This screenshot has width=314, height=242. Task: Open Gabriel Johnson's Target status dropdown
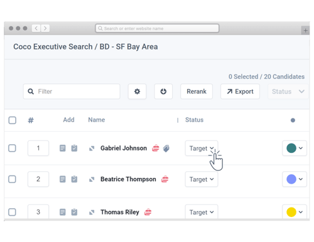click(x=202, y=148)
